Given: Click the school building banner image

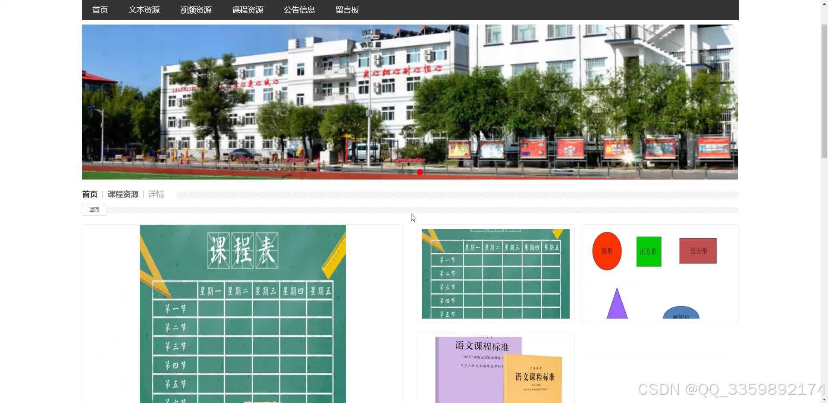Looking at the screenshot, I should point(410,101).
